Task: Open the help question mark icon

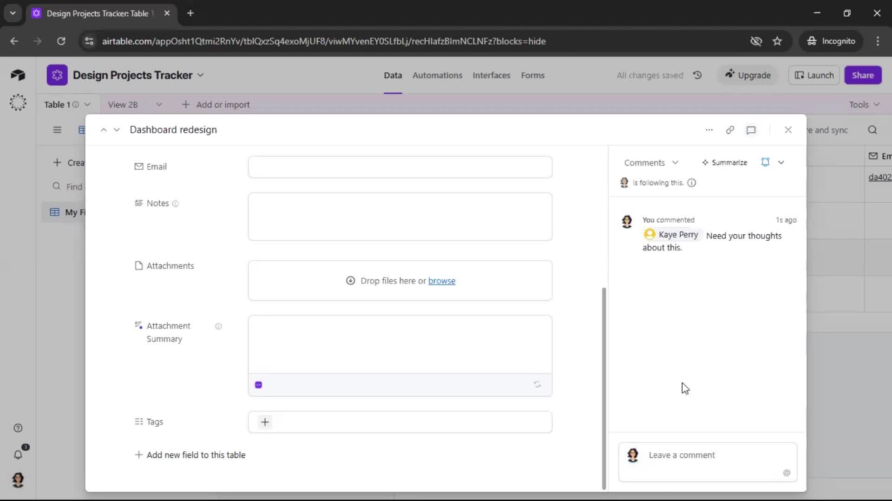Action: 18,428
